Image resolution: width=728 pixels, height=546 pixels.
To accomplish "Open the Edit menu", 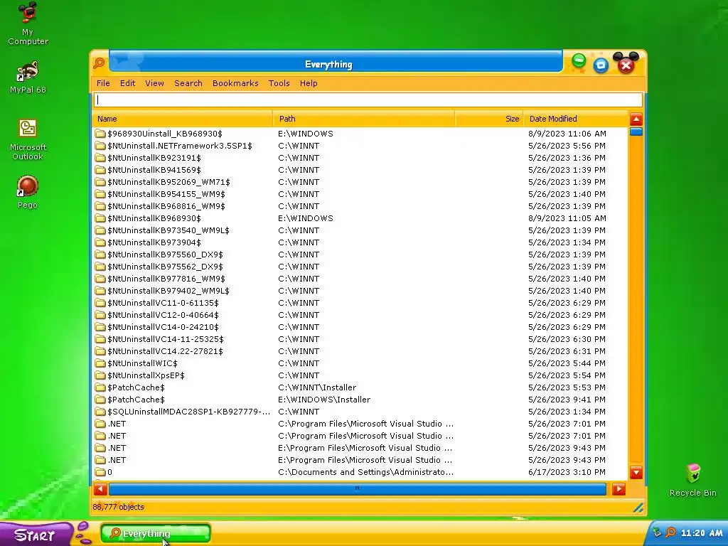I will click(127, 83).
